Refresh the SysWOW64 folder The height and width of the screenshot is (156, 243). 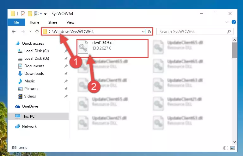click(x=149, y=32)
